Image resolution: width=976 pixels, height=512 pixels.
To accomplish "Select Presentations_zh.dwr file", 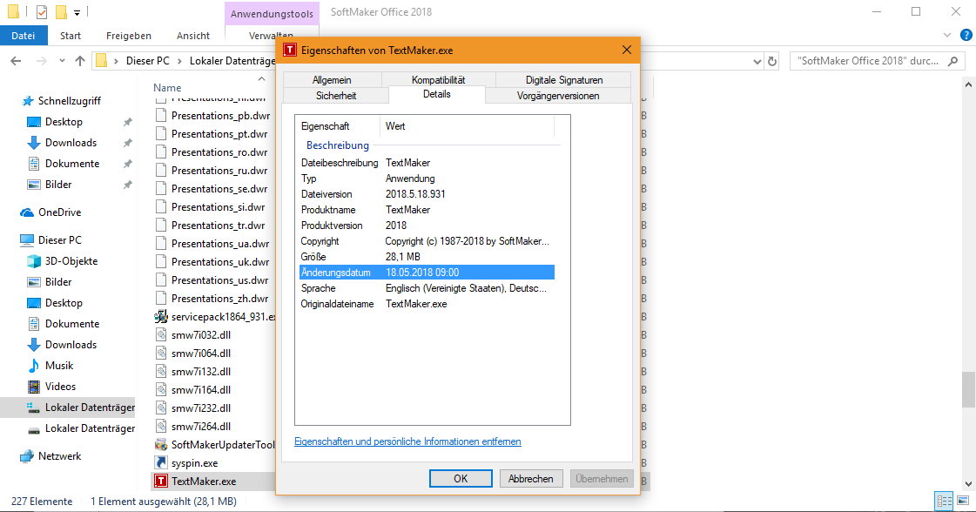I will click(219, 299).
